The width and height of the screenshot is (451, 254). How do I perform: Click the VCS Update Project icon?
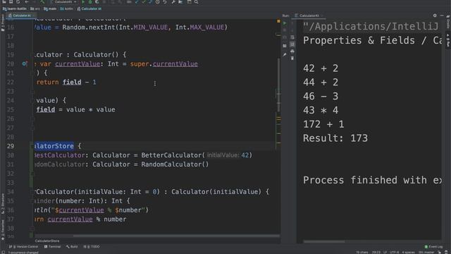[x=137, y=1]
